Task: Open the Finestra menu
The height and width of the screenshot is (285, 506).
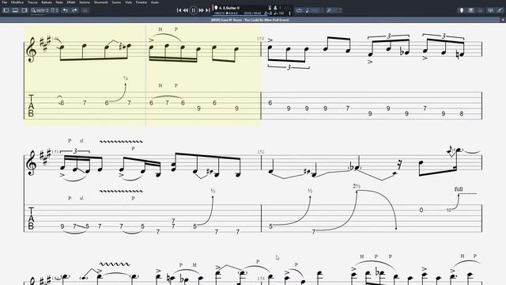Action: coord(142,2)
